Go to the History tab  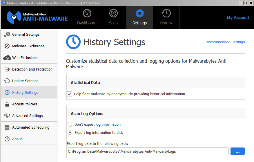pos(166,17)
